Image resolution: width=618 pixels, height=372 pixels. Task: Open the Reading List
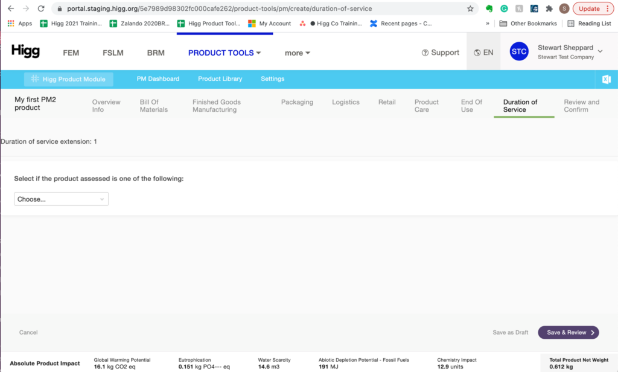pyautogui.click(x=589, y=24)
